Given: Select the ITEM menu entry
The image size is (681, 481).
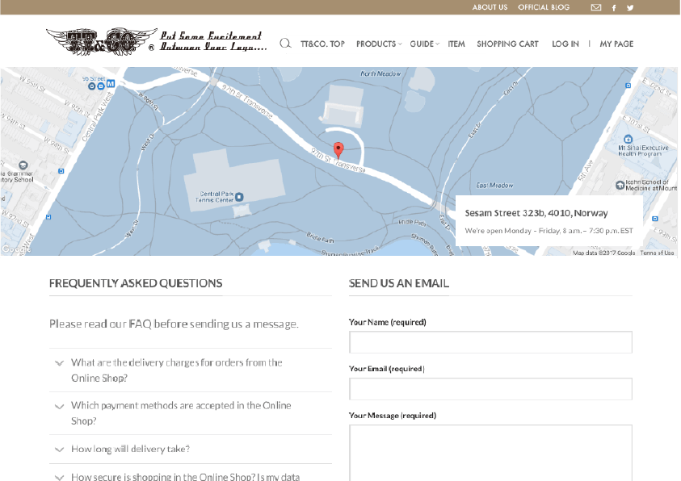Looking at the screenshot, I should (456, 44).
